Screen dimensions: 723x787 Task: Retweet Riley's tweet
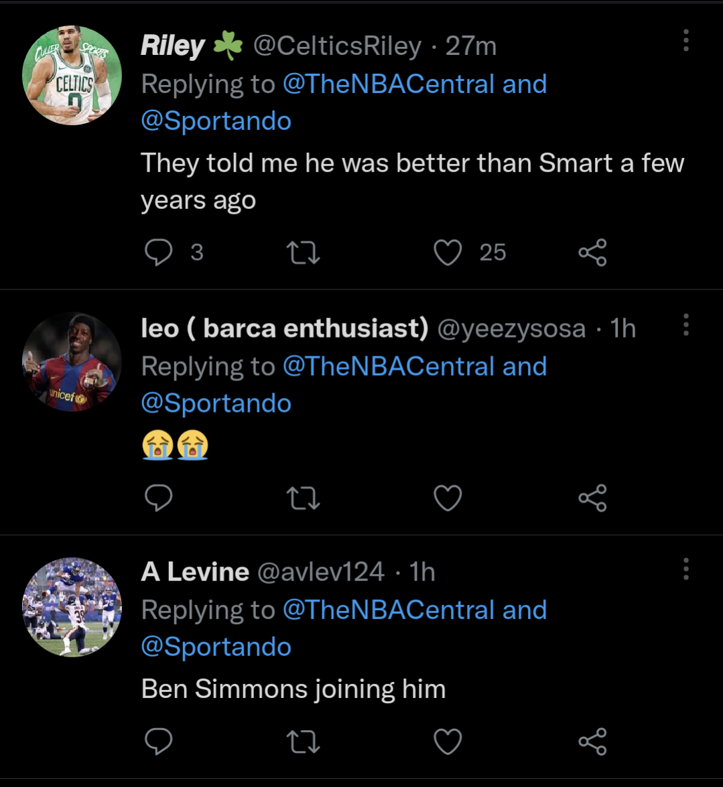point(303,253)
